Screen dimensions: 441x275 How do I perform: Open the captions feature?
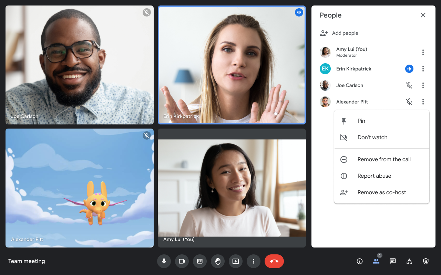click(200, 261)
